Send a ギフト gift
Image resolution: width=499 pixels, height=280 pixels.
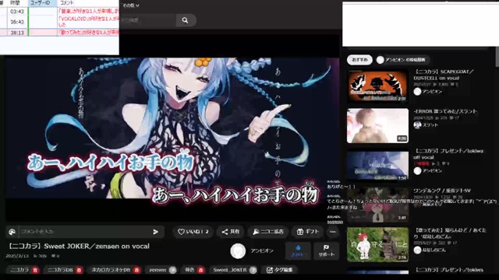tap(307, 232)
